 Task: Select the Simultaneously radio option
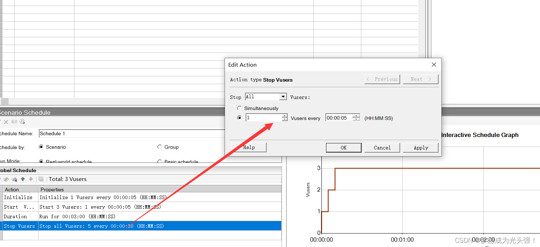[240, 108]
